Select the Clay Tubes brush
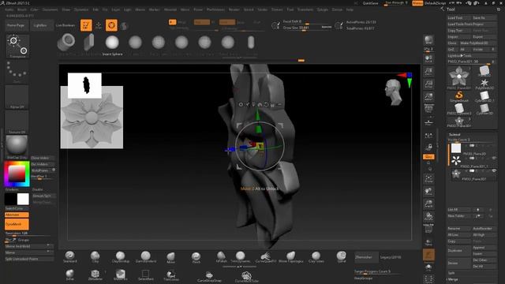The image size is (505, 284). pyautogui.click(x=316, y=257)
